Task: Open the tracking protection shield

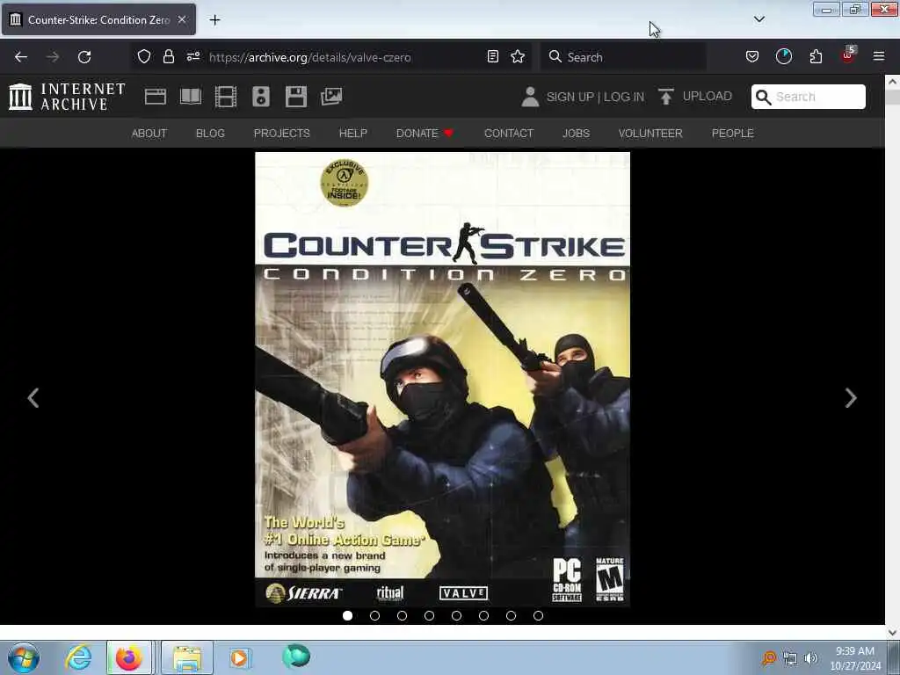Action: 143,56
